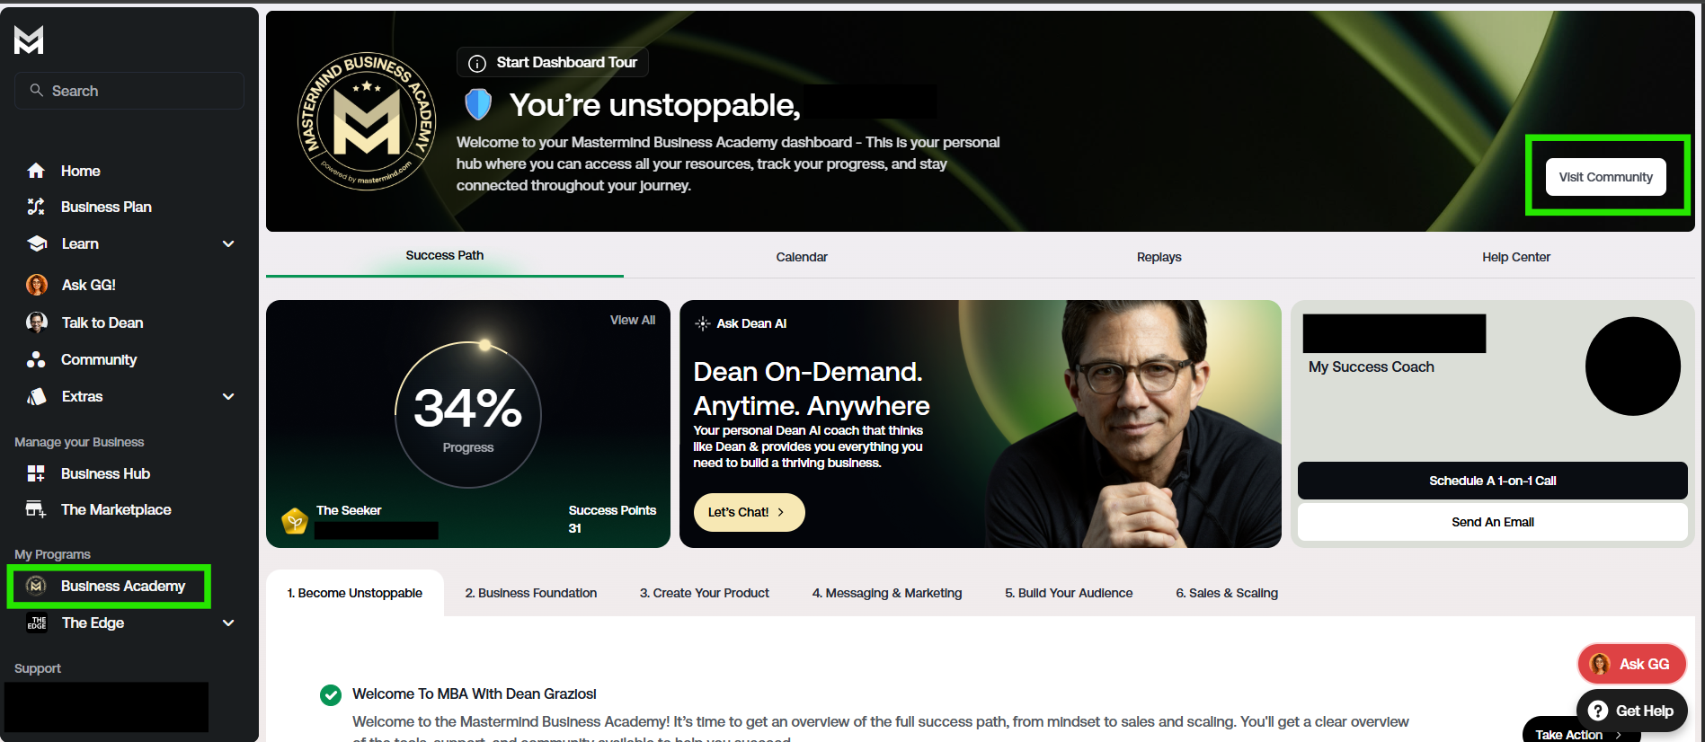Open Business Hub grid icon
Image resolution: width=1705 pixels, height=742 pixels.
click(36, 473)
